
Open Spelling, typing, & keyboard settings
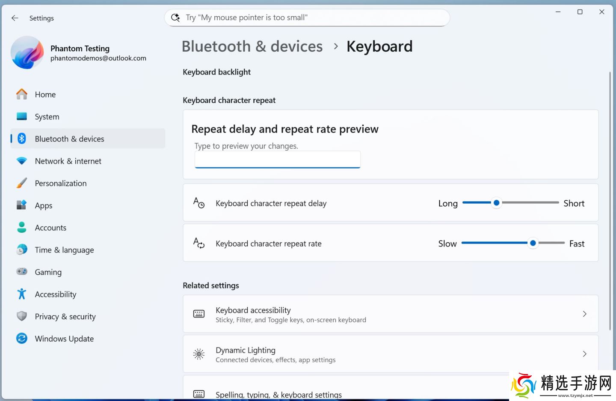click(278, 394)
